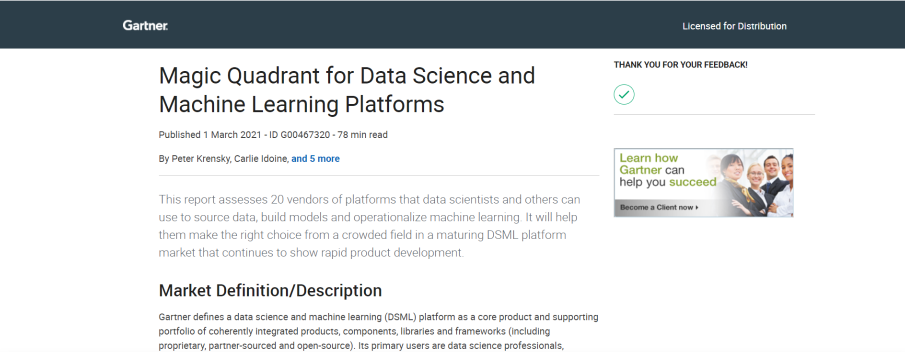905x352 pixels.
Task: Click the green feedback checkmark icon
Action: coord(624,94)
